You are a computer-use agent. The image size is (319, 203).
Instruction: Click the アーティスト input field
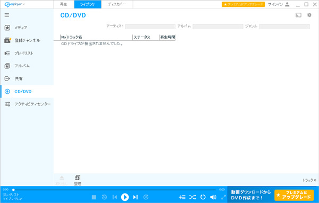pos(150,27)
